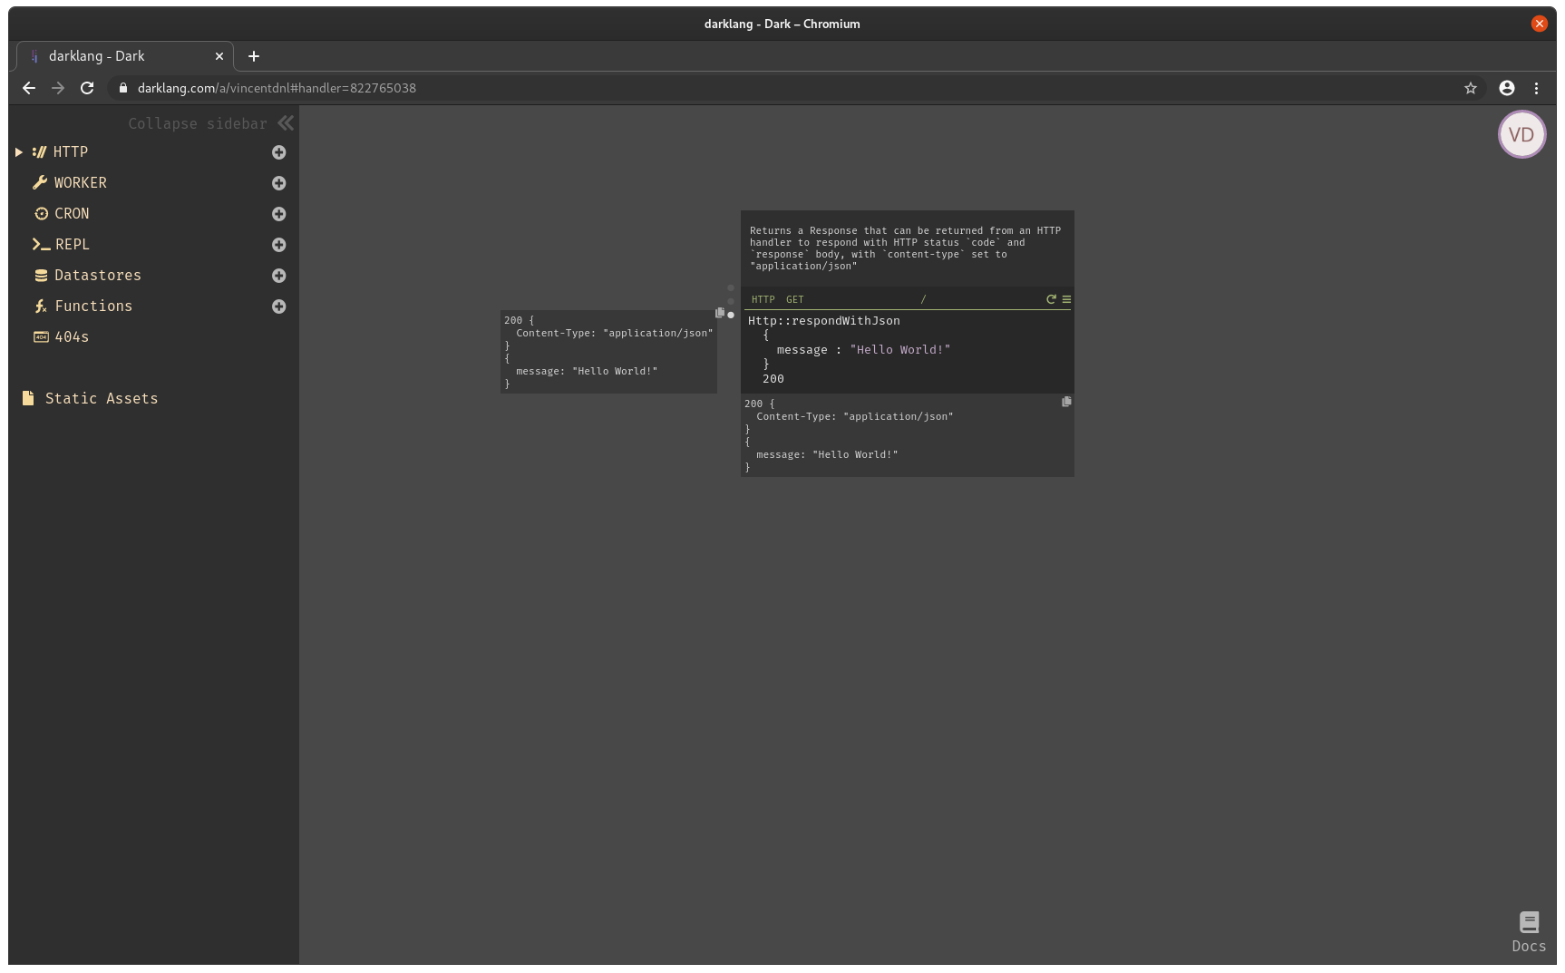The image size is (1565, 973).
Task: Add a new Function with plus icon
Action: click(279, 306)
